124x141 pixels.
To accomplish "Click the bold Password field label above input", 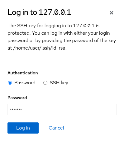I will tap(17, 98).
